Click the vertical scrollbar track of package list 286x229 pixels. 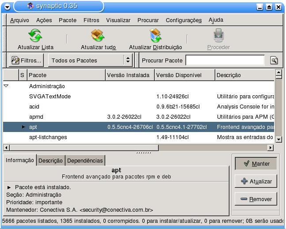pos(278,108)
